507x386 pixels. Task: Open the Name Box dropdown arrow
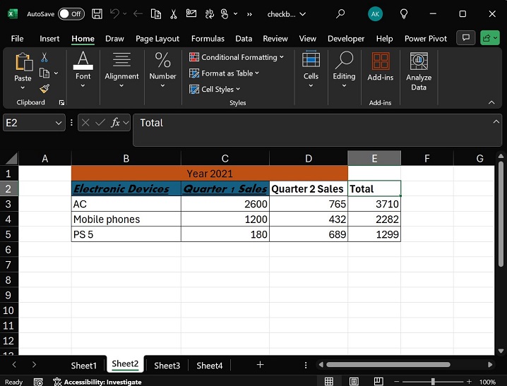tap(59, 123)
